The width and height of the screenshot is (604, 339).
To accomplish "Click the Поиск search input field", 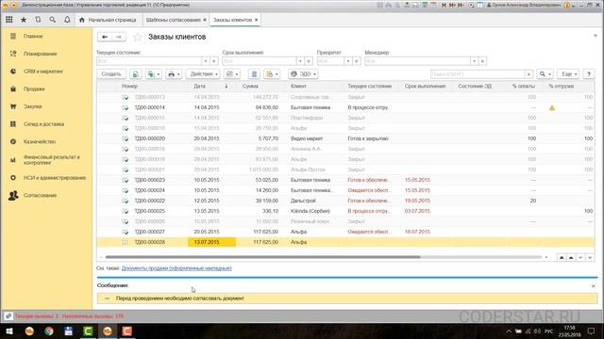I will 478,73.
